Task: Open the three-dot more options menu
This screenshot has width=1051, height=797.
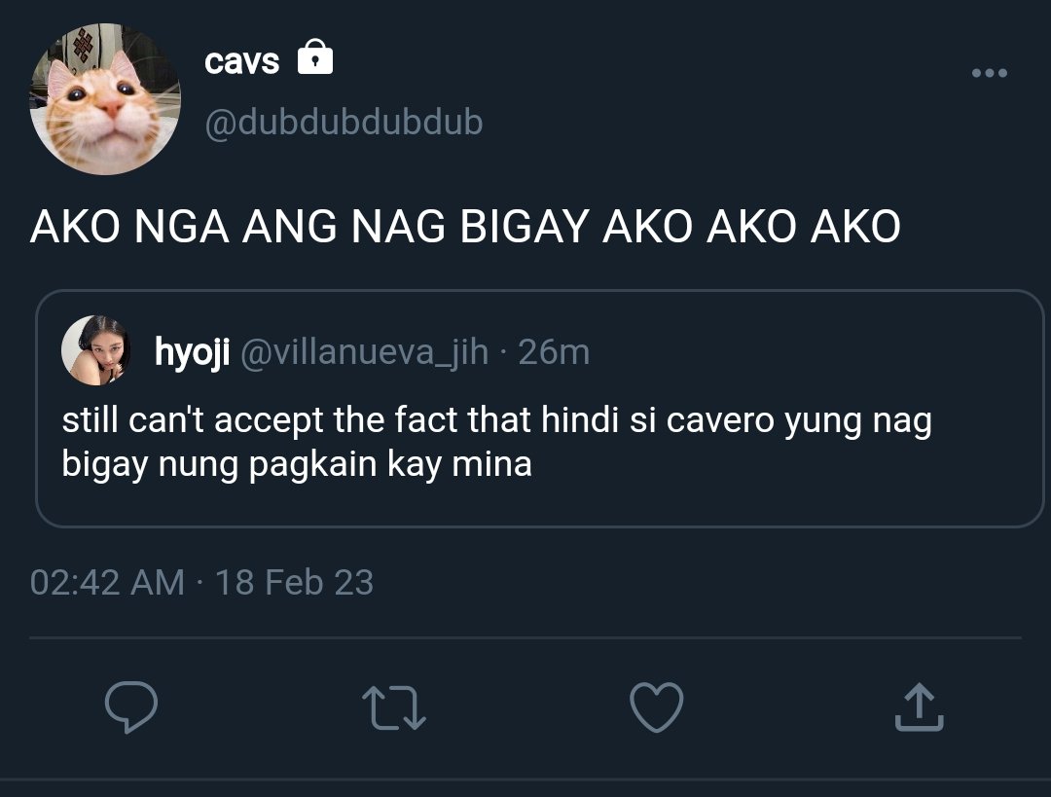Action: tap(990, 72)
